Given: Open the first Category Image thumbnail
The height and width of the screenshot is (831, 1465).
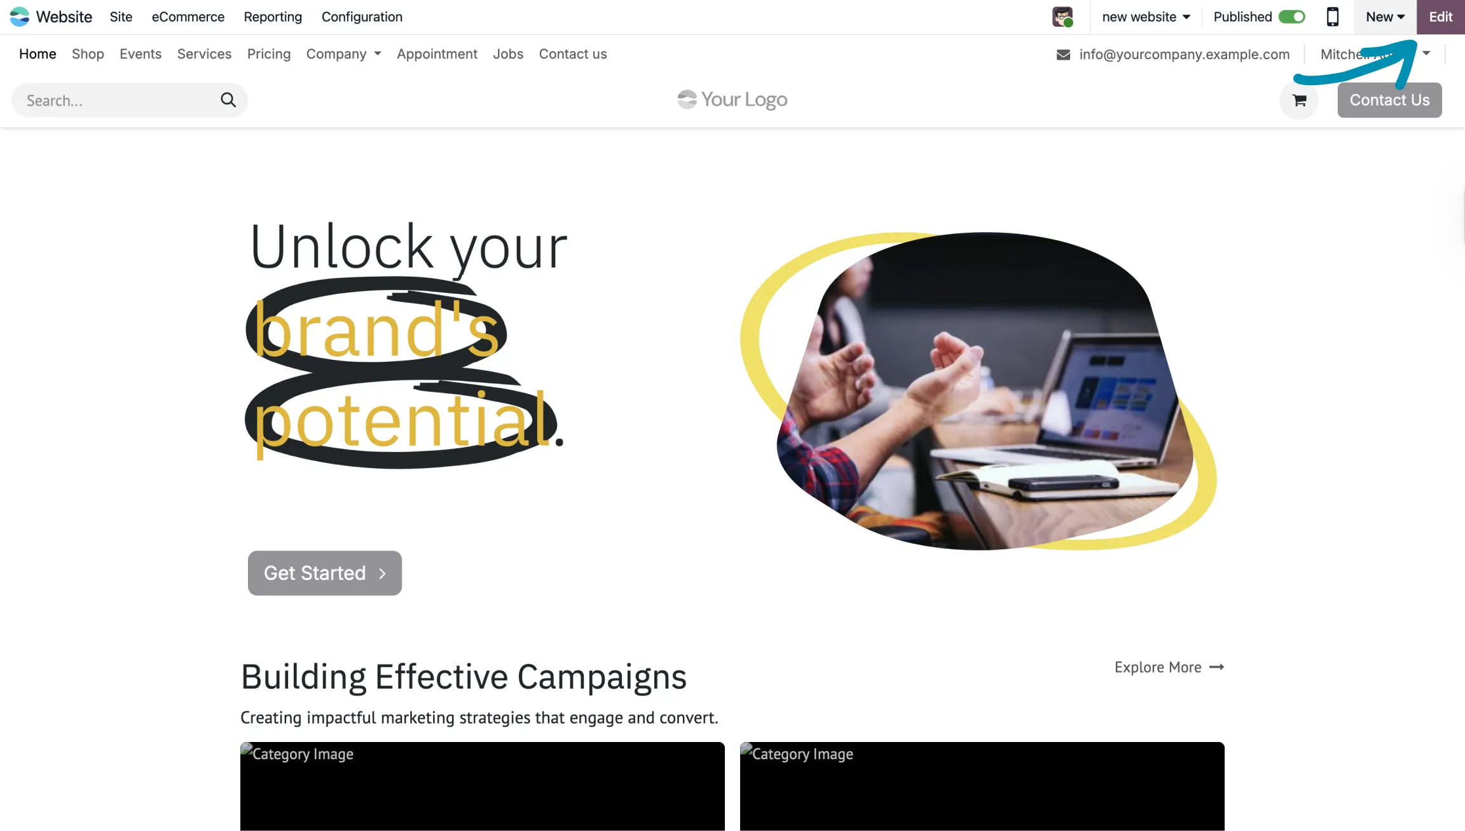Looking at the screenshot, I should click(483, 786).
